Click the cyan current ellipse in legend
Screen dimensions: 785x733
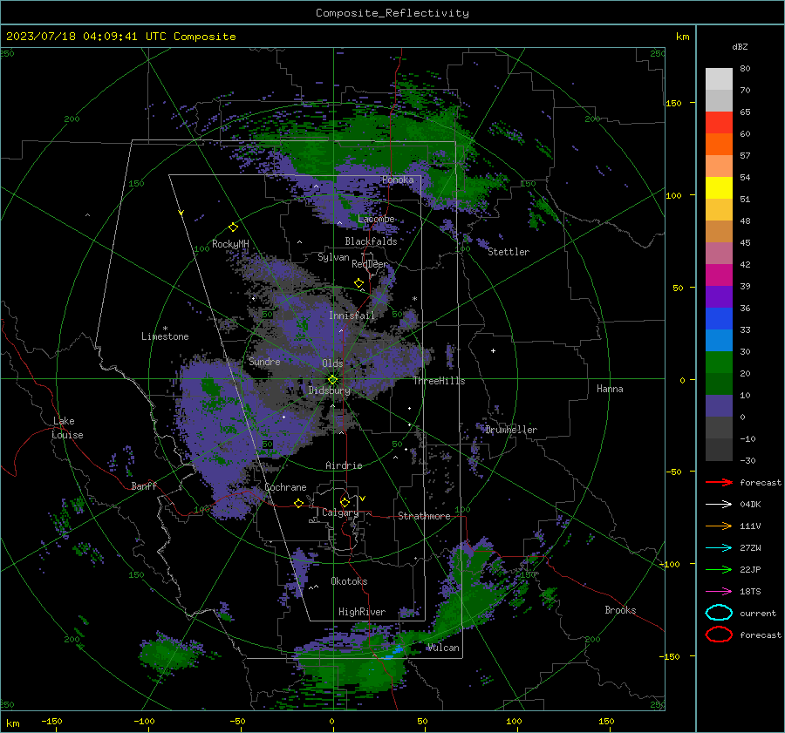719,613
